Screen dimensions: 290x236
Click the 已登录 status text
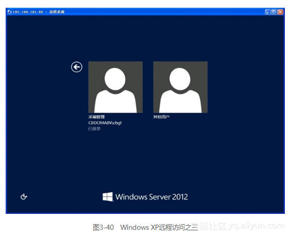point(94,128)
